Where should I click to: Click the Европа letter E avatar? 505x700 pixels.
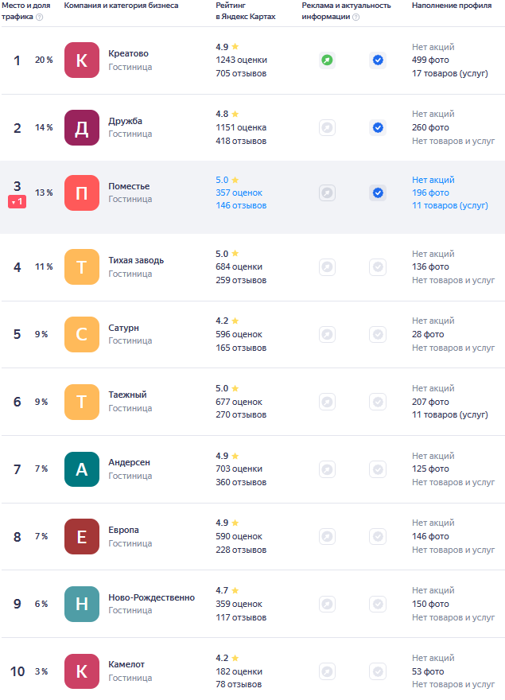[x=82, y=537]
